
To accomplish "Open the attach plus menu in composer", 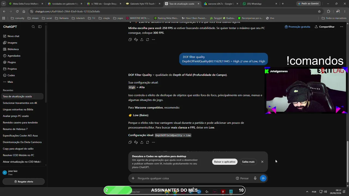I will tap(133, 178).
